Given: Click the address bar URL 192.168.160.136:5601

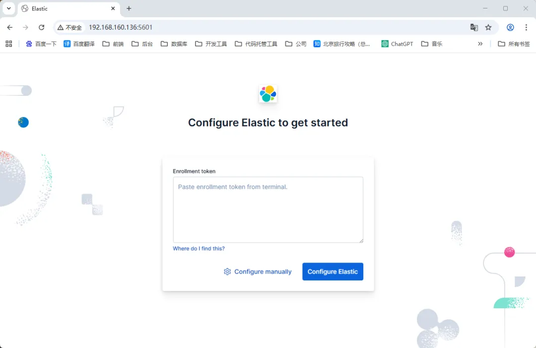Looking at the screenshot, I should pyautogui.click(x=121, y=27).
